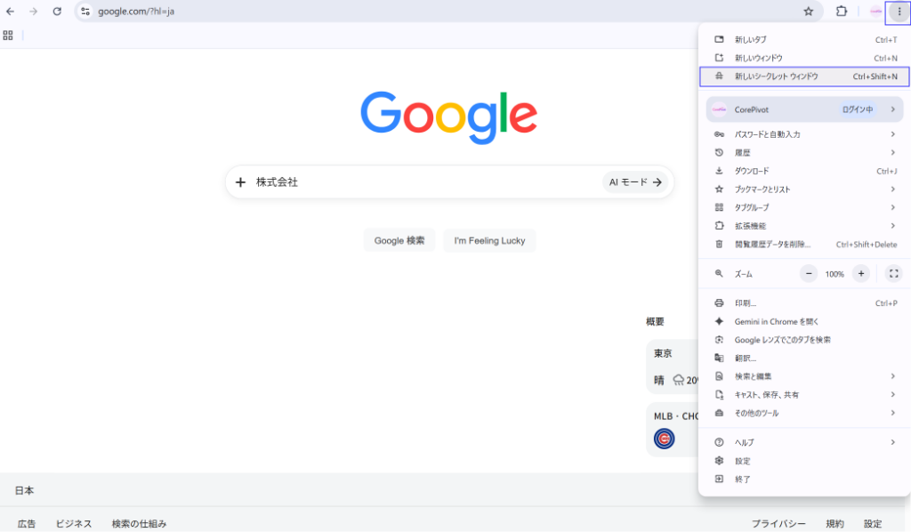The height and width of the screenshot is (532, 911).
Task: Open the MLB score card
Action: tap(673, 429)
